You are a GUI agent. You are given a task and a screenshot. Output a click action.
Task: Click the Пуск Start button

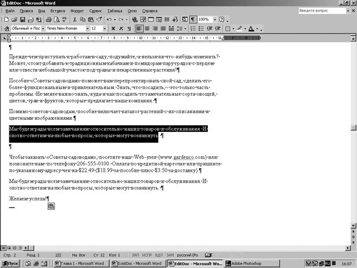point(10,263)
